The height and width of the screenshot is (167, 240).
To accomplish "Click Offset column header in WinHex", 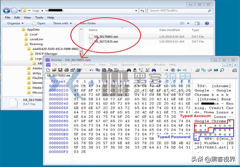I will click(58, 81).
